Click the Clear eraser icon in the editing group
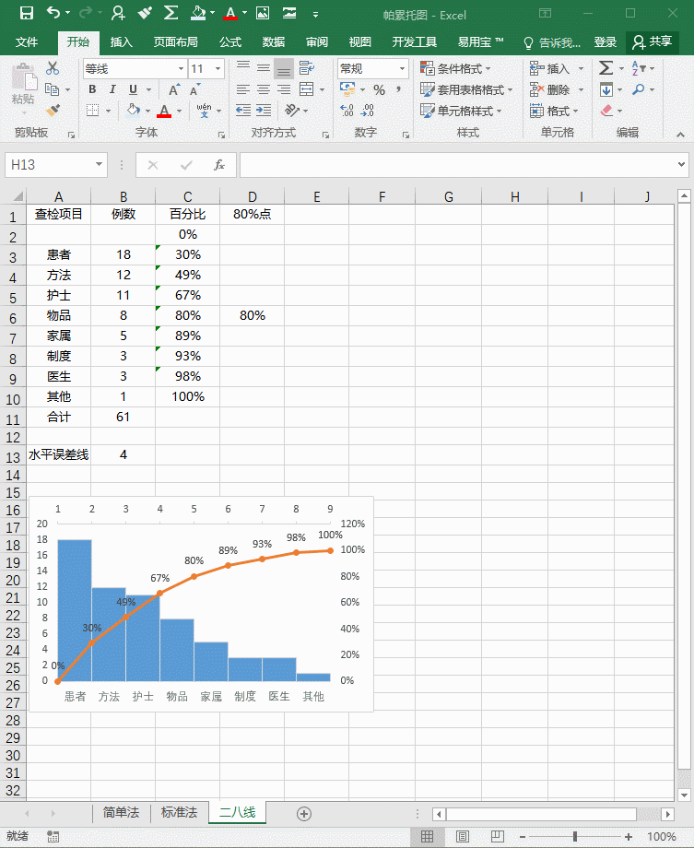 [x=606, y=111]
